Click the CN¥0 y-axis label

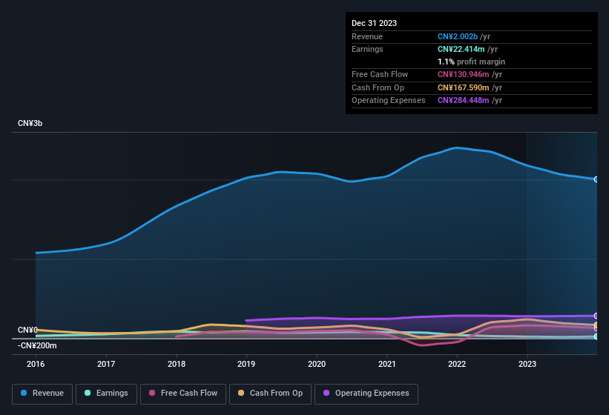(27, 330)
